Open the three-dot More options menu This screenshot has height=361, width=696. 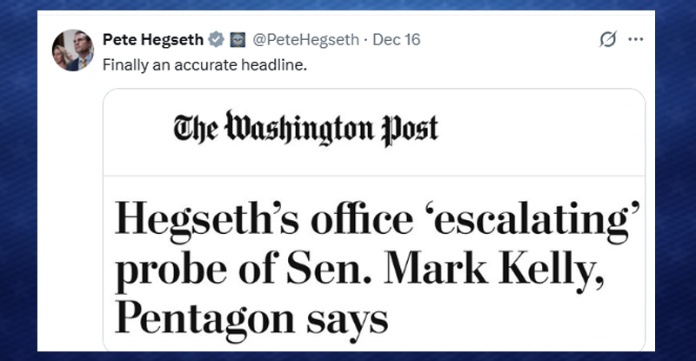pos(636,40)
